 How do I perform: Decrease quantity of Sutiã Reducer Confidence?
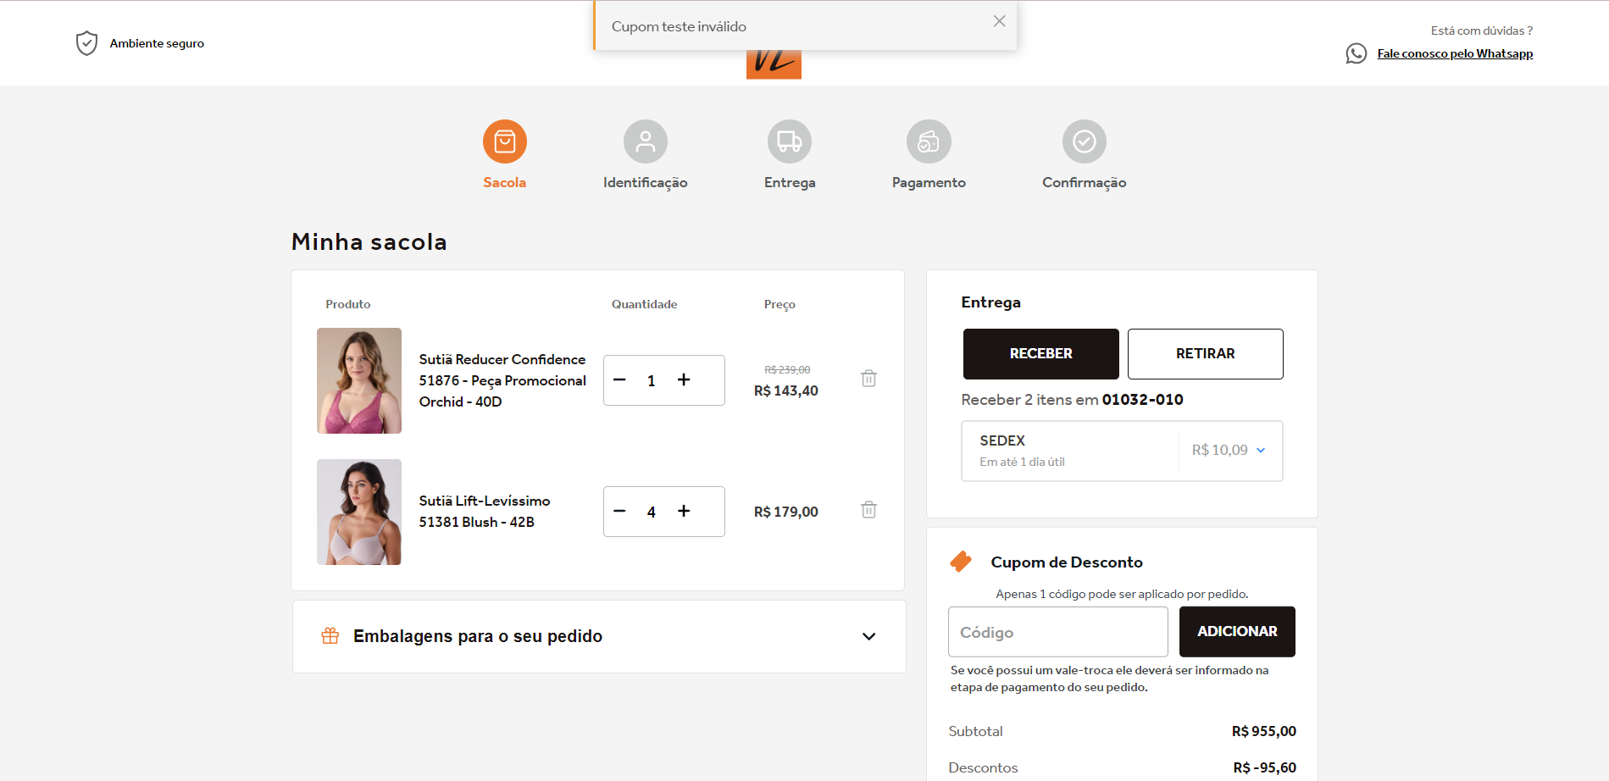[619, 380]
